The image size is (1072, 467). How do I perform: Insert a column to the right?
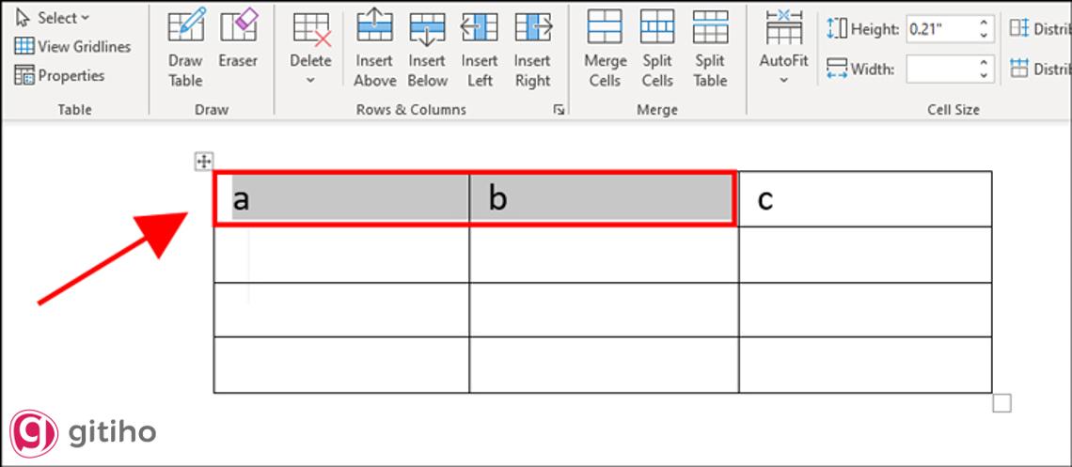(532, 47)
